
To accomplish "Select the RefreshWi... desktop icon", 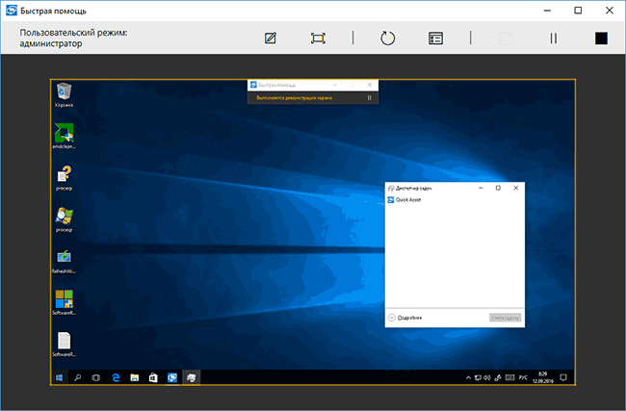I will pyautogui.click(x=64, y=262).
